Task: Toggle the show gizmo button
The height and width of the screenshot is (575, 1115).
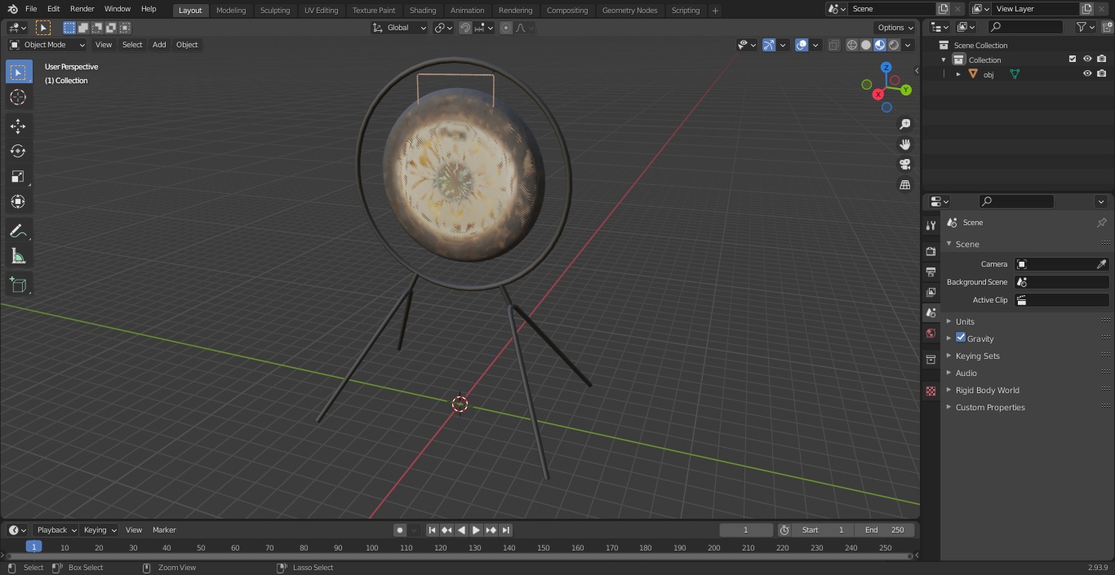Action: point(769,45)
